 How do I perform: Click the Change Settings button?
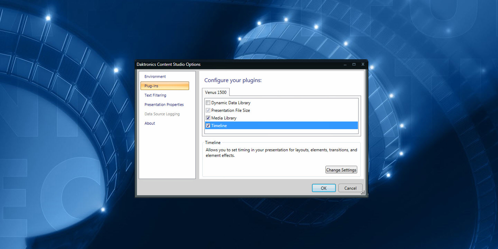click(341, 170)
